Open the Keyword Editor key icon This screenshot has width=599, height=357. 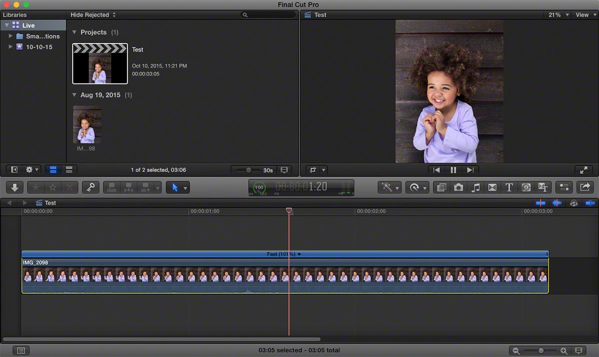(x=90, y=187)
